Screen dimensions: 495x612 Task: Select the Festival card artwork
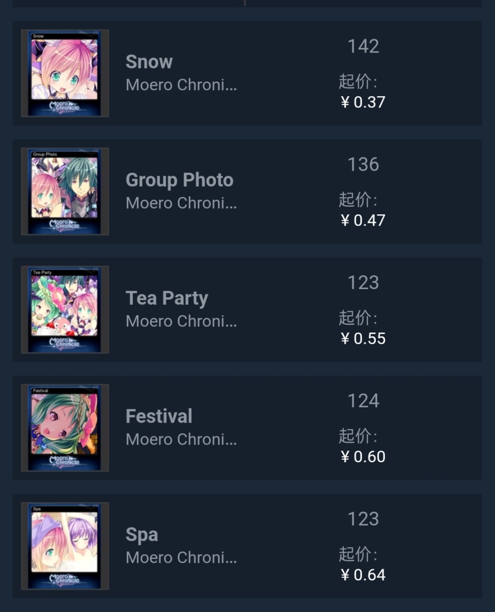tap(65, 428)
